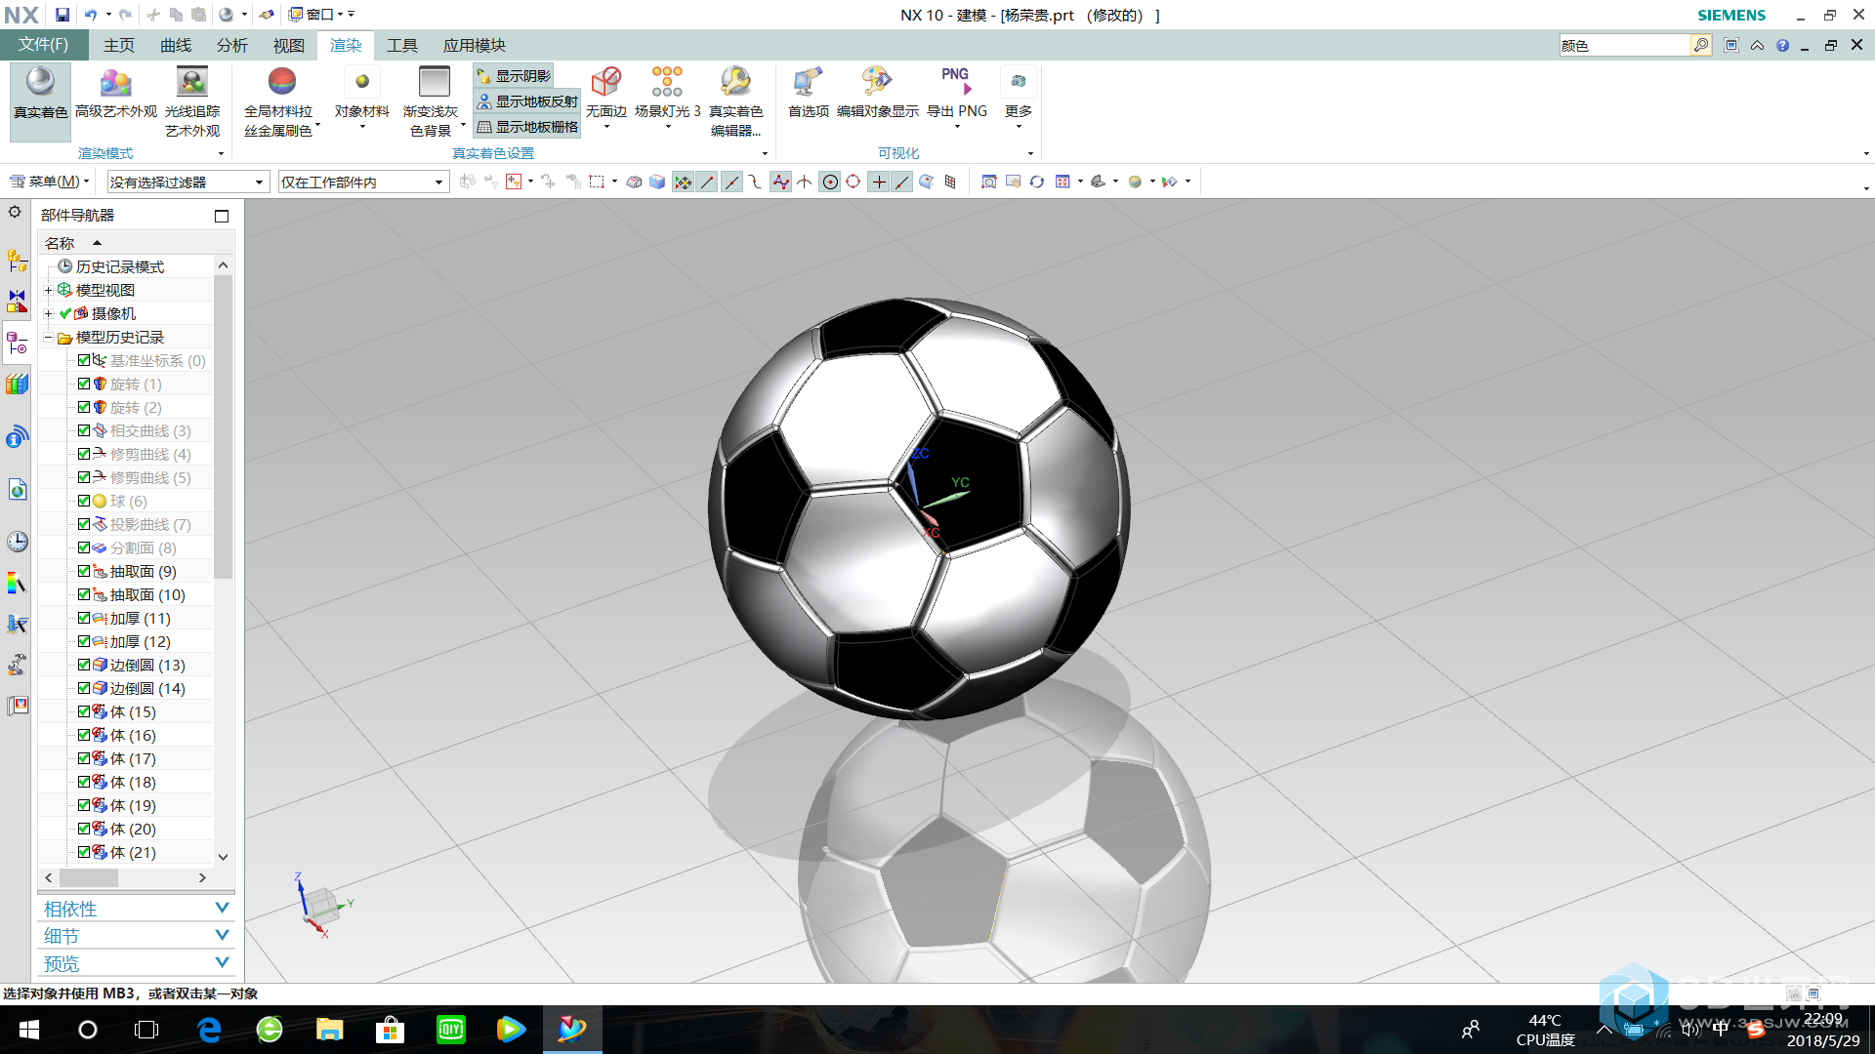Expand the 细节 panel

click(x=136, y=936)
